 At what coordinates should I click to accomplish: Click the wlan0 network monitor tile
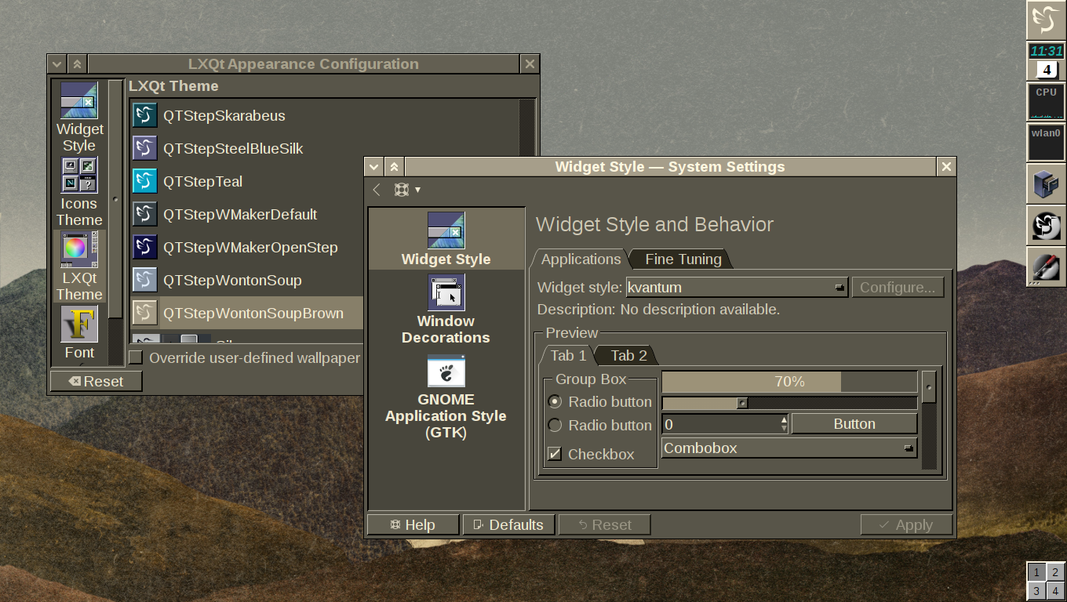click(x=1046, y=143)
